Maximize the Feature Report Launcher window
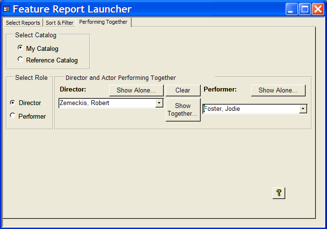The image size is (327, 229). (305, 9)
